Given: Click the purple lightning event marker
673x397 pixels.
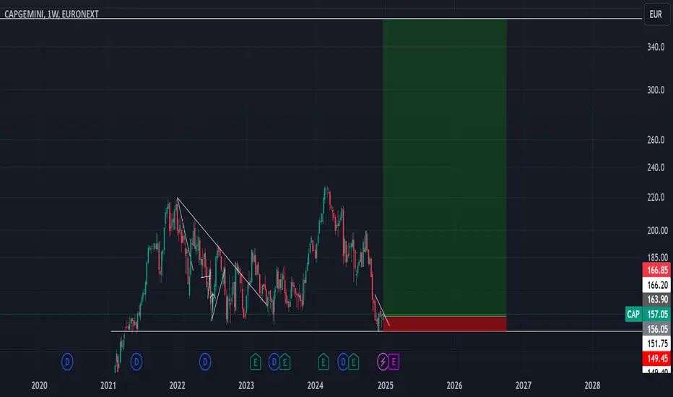Looking at the screenshot, I should [383, 362].
